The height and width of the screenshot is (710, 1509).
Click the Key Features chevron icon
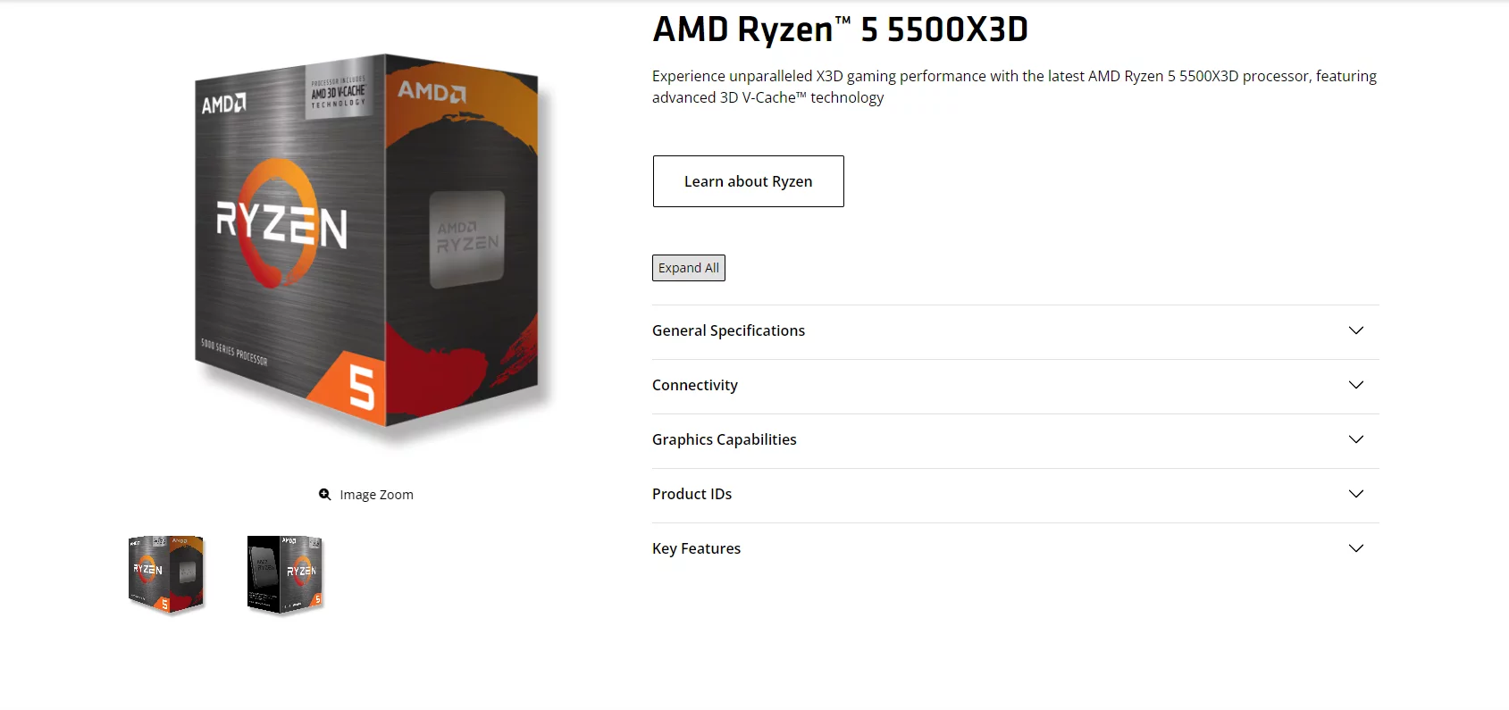[1355, 548]
